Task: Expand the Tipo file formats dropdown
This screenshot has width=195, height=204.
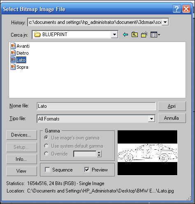Action: (x=151, y=118)
